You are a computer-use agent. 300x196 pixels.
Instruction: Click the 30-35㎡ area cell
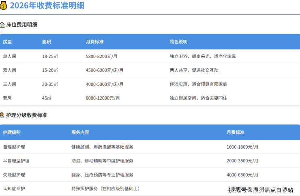[x=50, y=84]
